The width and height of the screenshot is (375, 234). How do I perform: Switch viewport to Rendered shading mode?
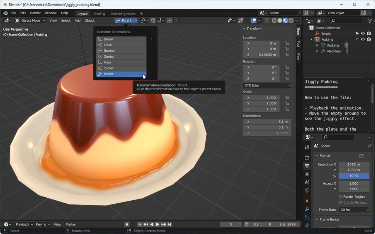coord(291,21)
